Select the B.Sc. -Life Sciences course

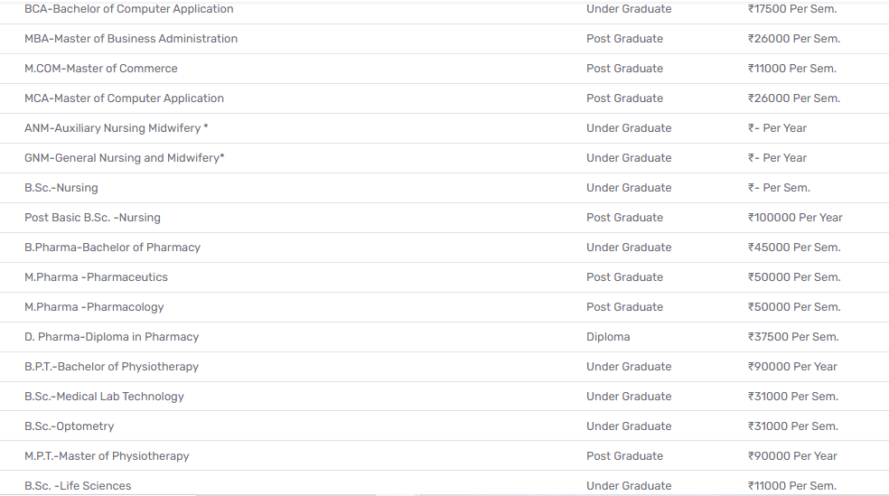pos(78,486)
